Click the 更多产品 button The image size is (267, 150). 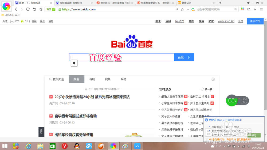click(255, 21)
